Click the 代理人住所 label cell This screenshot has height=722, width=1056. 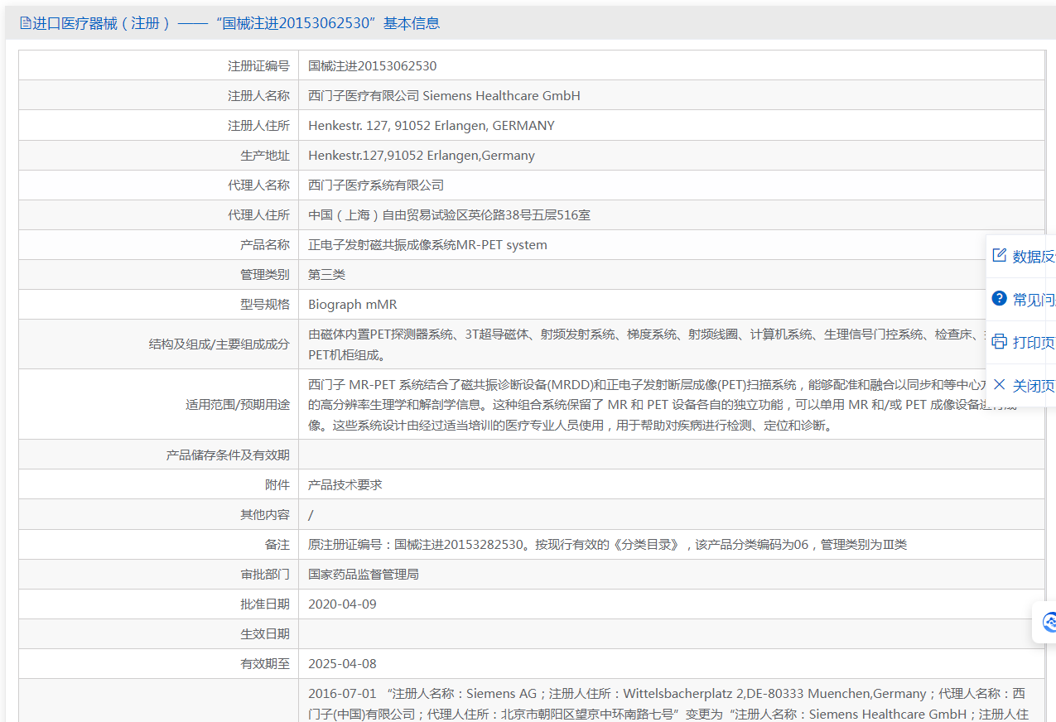pos(159,214)
